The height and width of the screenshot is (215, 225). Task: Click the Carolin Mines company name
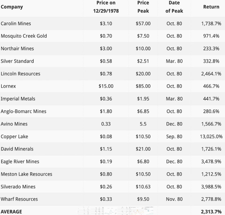16,24
